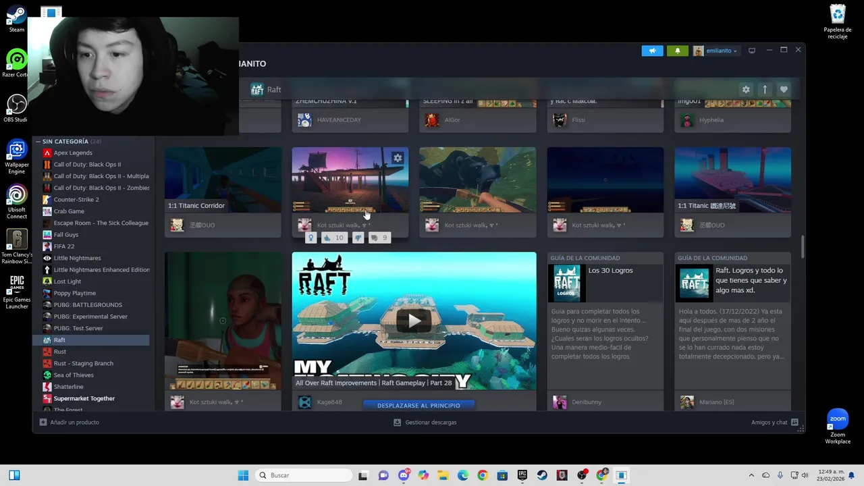Open the 1:1 Titanic Corridor screenshot

click(x=223, y=180)
